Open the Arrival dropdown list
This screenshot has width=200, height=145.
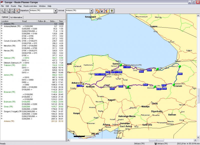(x=91, y=11)
